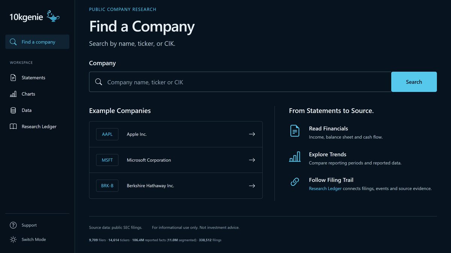Click 'Compare reporting periods and reported data.' text
Screen dimensions: 451x253
point(355,163)
